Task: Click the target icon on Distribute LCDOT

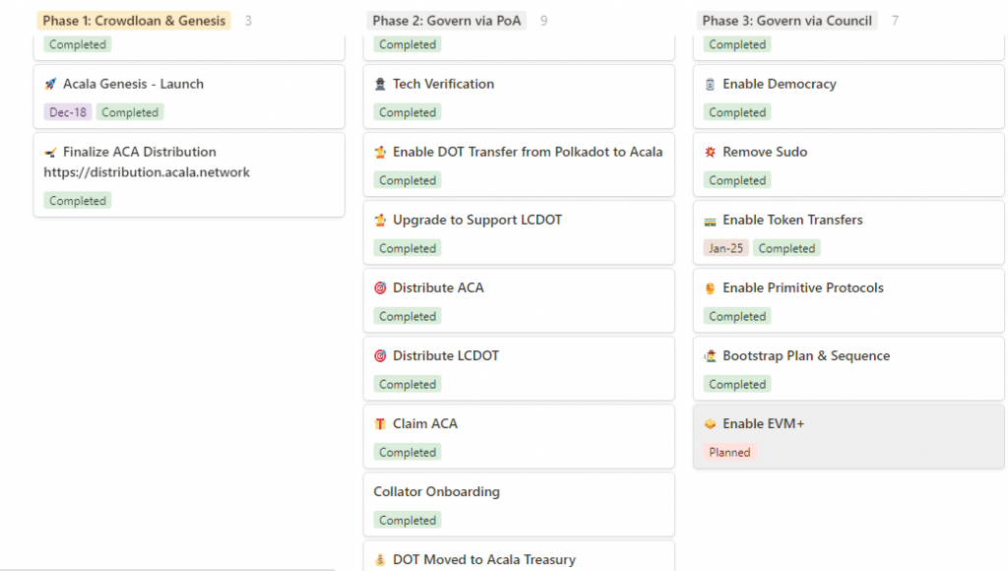Action: [381, 356]
